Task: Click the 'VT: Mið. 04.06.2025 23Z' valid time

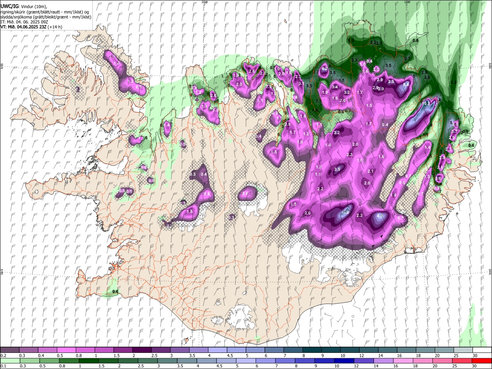Action: point(23,27)
